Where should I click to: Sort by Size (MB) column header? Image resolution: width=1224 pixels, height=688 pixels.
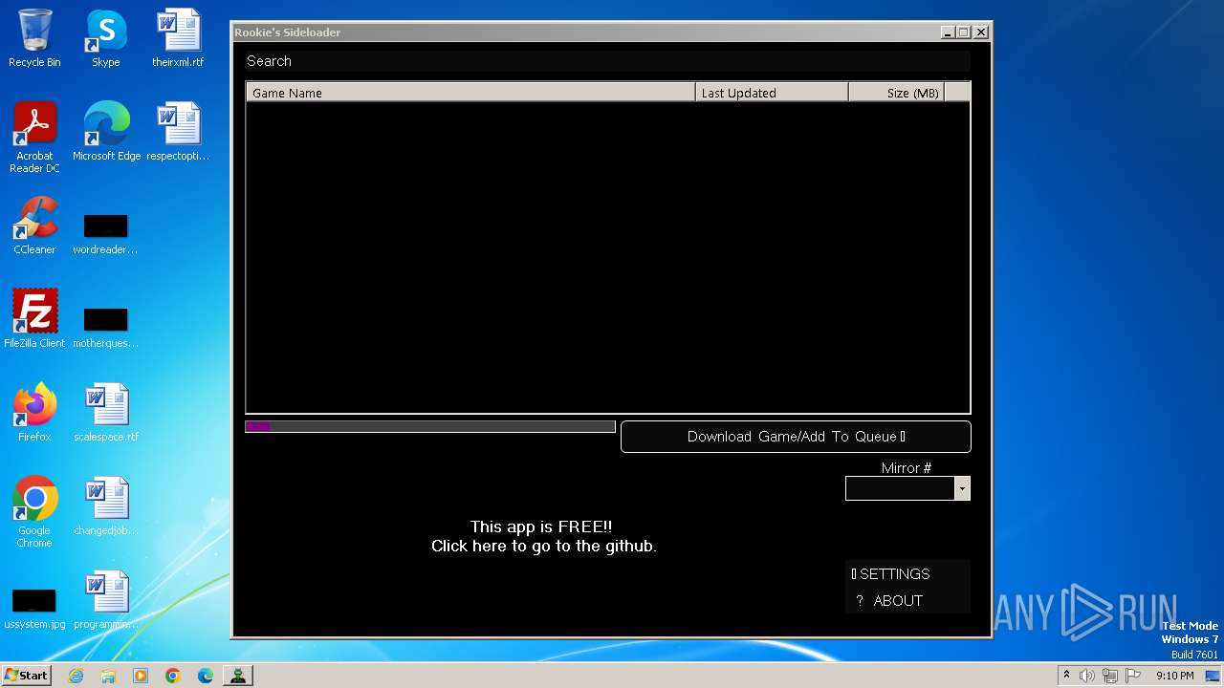coord(896,93)
